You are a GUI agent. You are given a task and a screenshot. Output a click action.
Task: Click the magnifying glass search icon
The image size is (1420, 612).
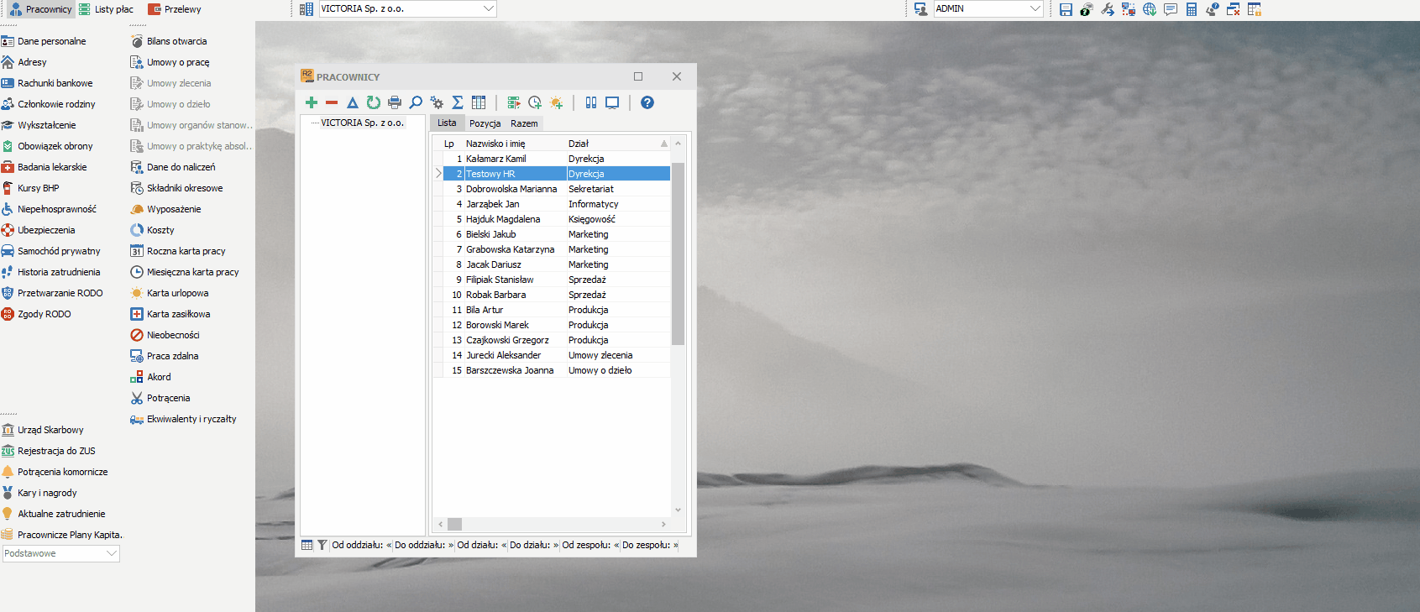tap(416, 102)
